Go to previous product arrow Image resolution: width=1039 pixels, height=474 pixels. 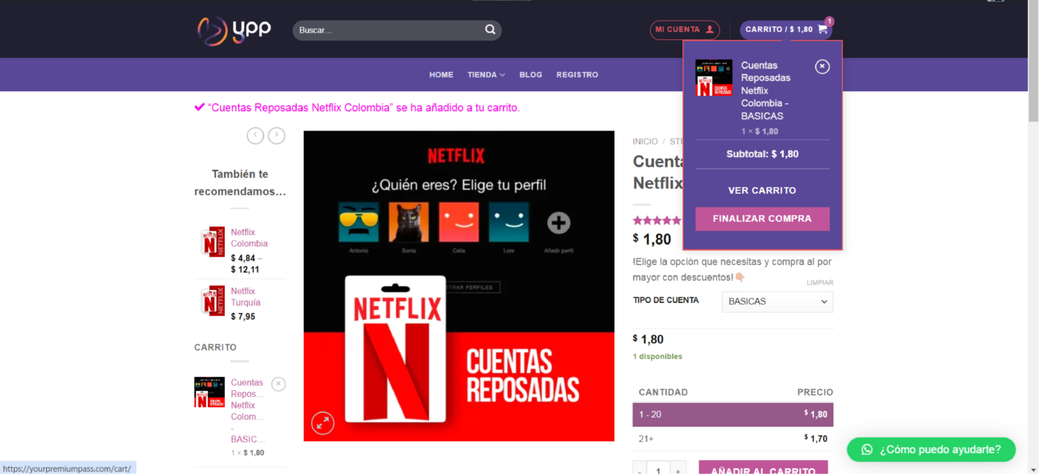click(x=255, y=135)
